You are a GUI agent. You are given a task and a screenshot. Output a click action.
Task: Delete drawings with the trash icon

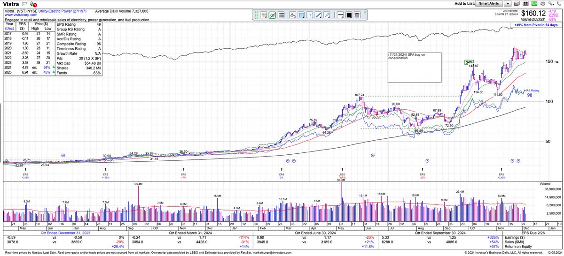357,15
